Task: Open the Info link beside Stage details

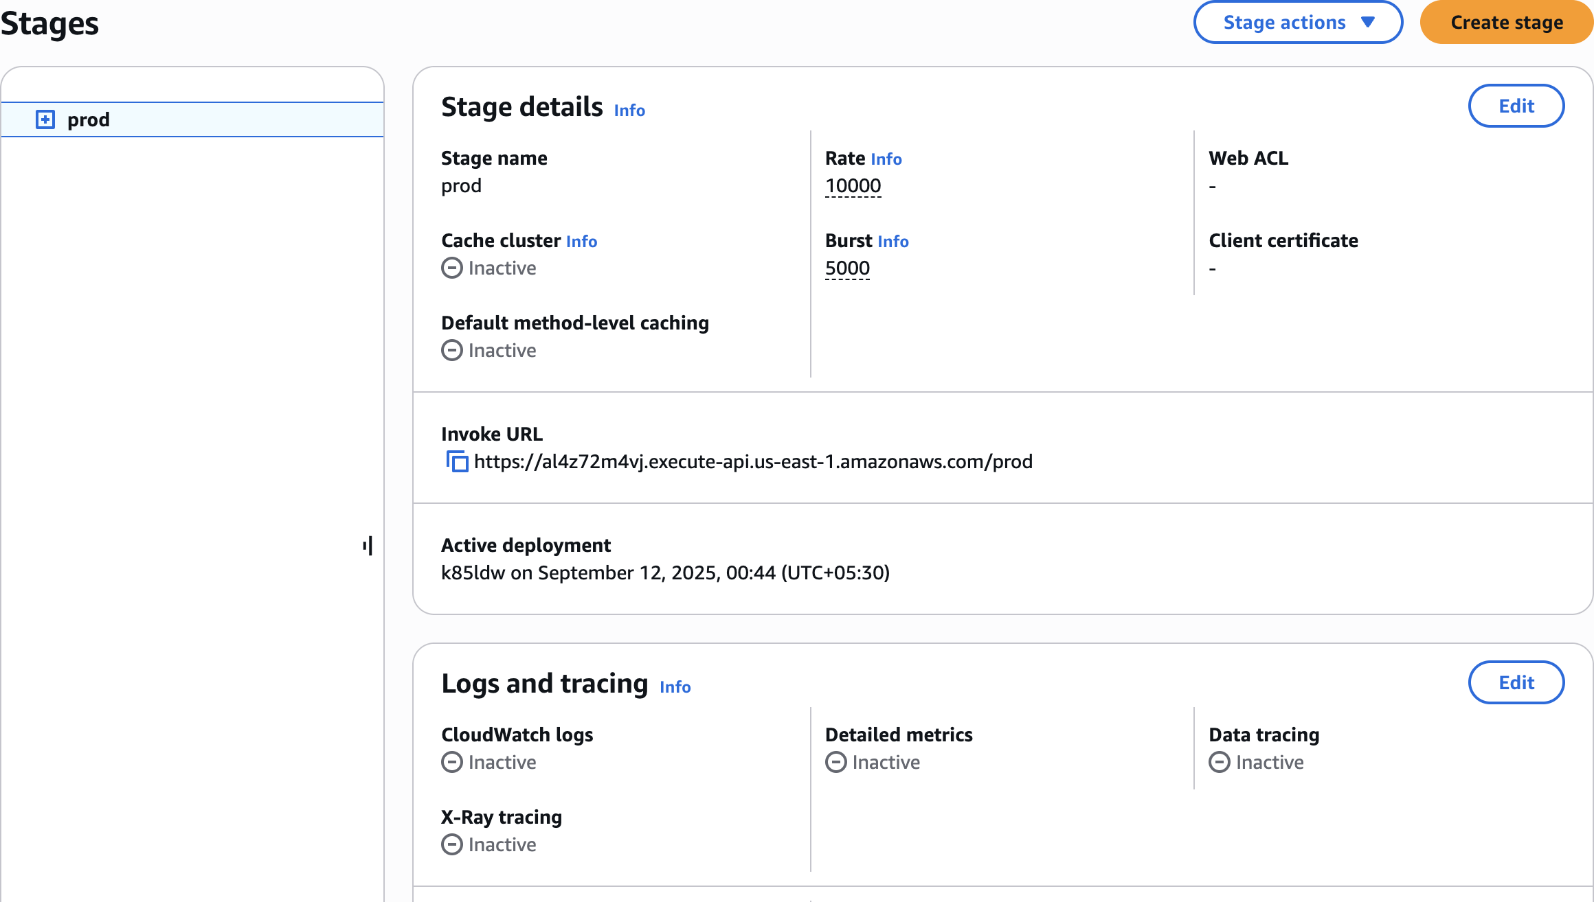Action: pos(629,111)
